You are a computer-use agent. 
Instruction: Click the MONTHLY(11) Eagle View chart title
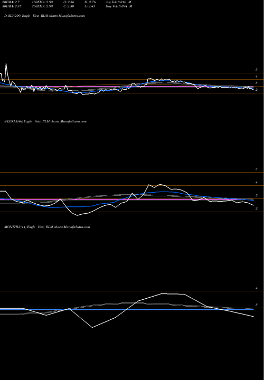[x=47, y=227]
